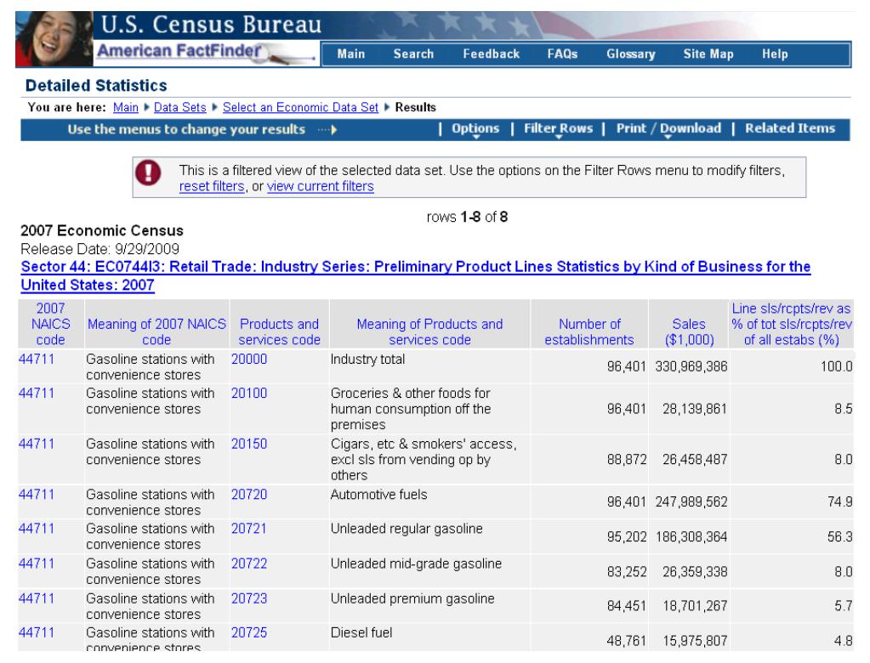
Task: Click the establishments value 48,761
Action: coord(627,641)
